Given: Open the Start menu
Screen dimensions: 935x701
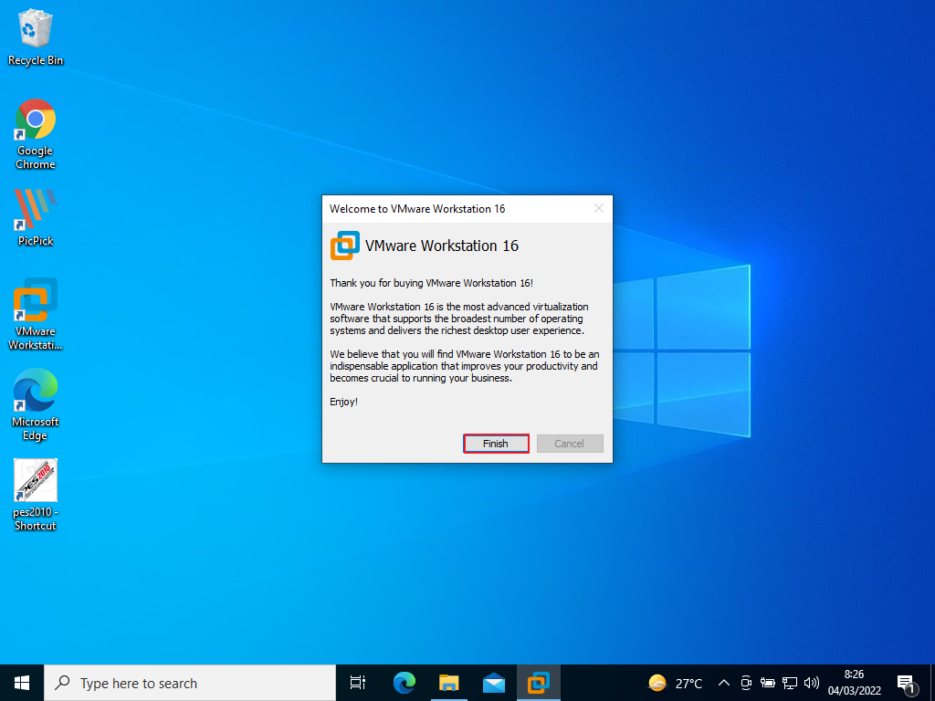Looking at the screenshot, I should coord(20,682).
